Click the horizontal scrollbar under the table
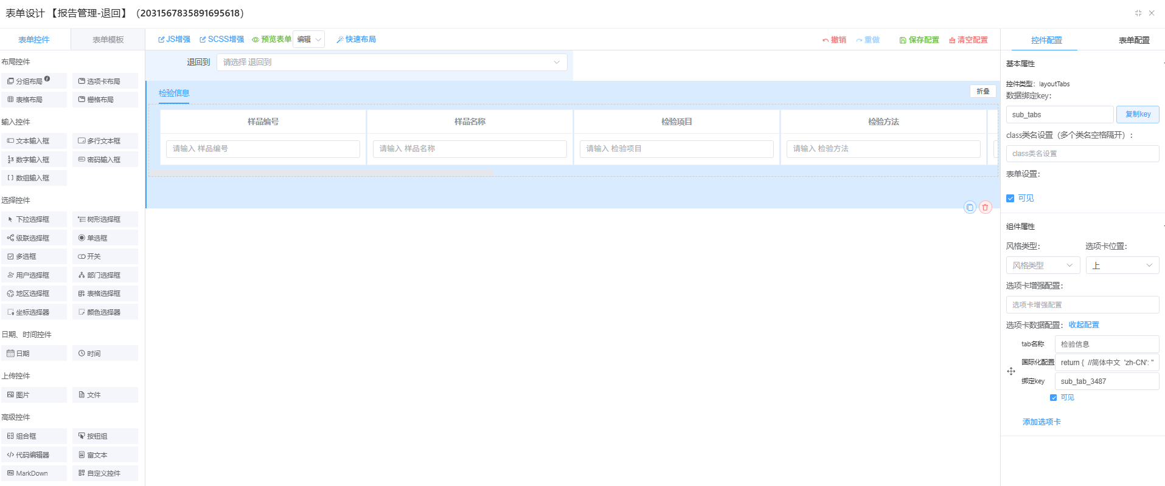This screenshot has width=1165, height=486. tap(322, 173)
